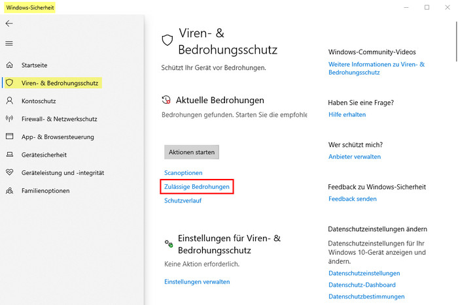458x305 pixels.
Task: Click the large shield icon beside page title
Action: [x=167, y=40]
